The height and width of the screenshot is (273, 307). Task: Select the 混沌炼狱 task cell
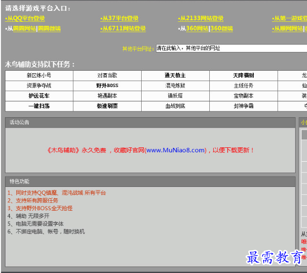175,86
